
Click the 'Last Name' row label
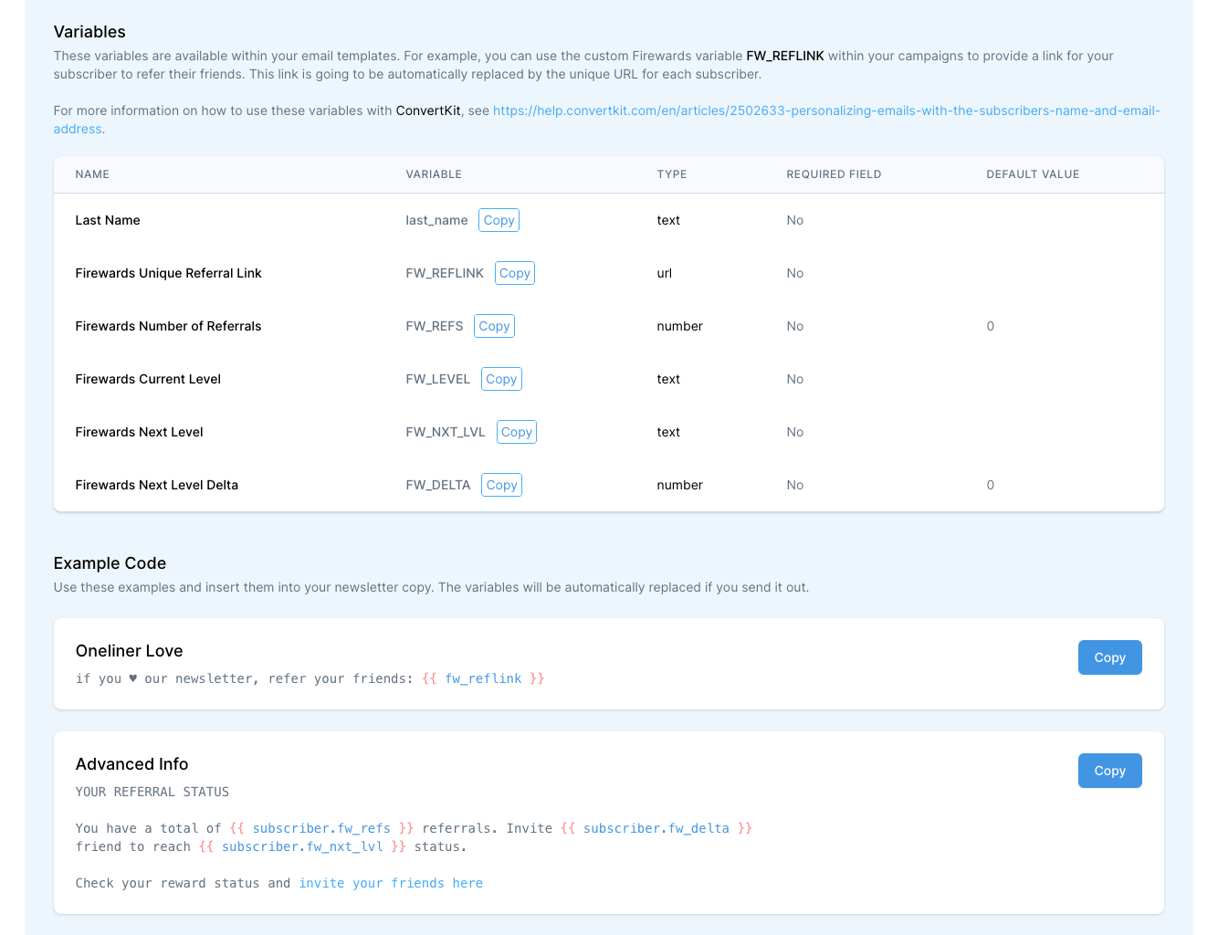[x=108, y=220]
